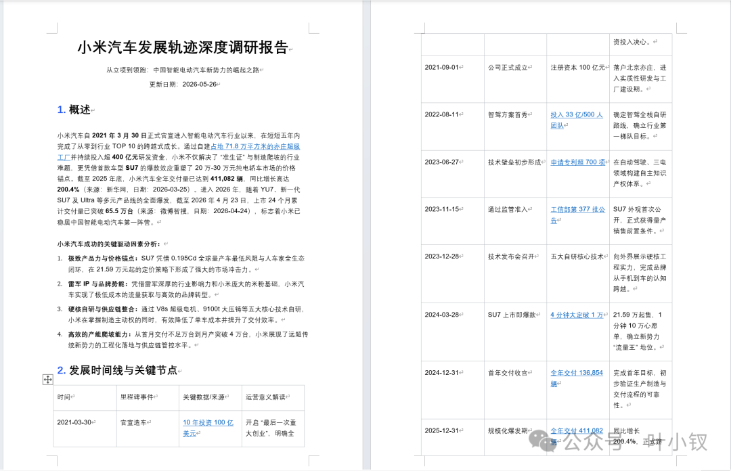Click the 2021-09-01 date cell
Viewport: 731px width, 471px height.
pos(453,79)
